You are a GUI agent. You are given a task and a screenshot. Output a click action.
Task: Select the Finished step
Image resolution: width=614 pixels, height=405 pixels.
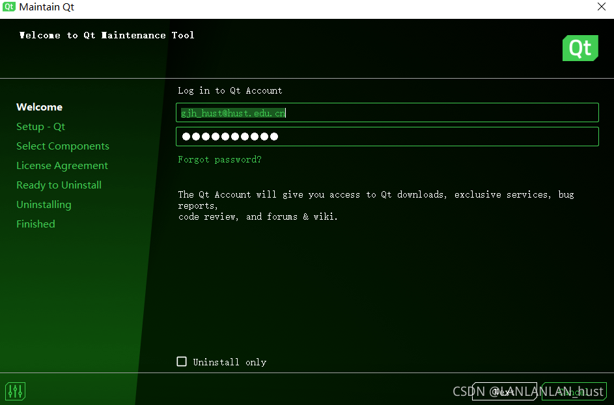tap(36, 224)
